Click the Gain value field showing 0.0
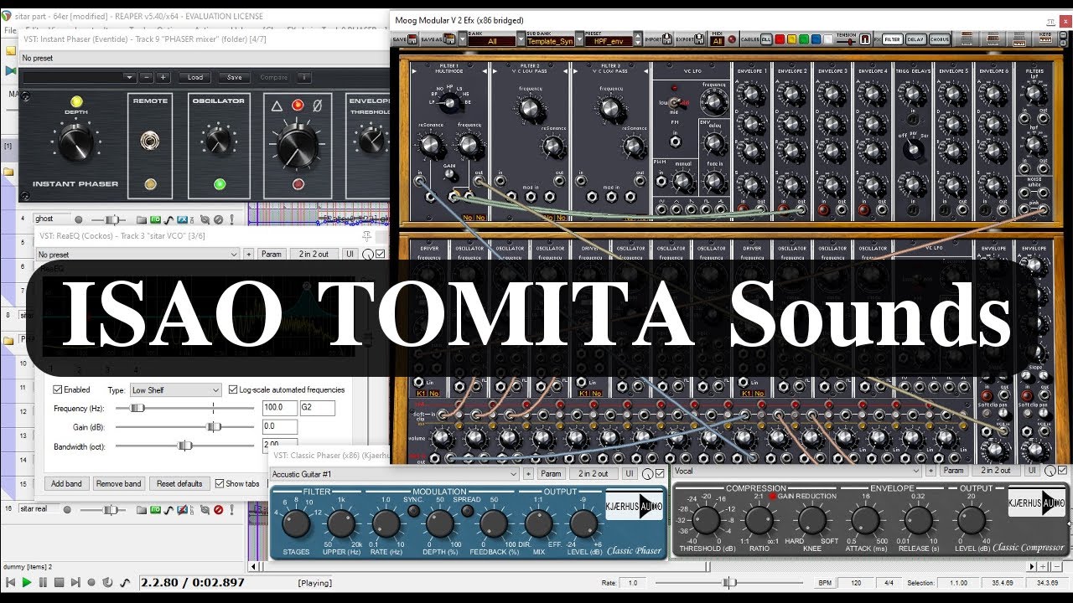 click(279, 427)
